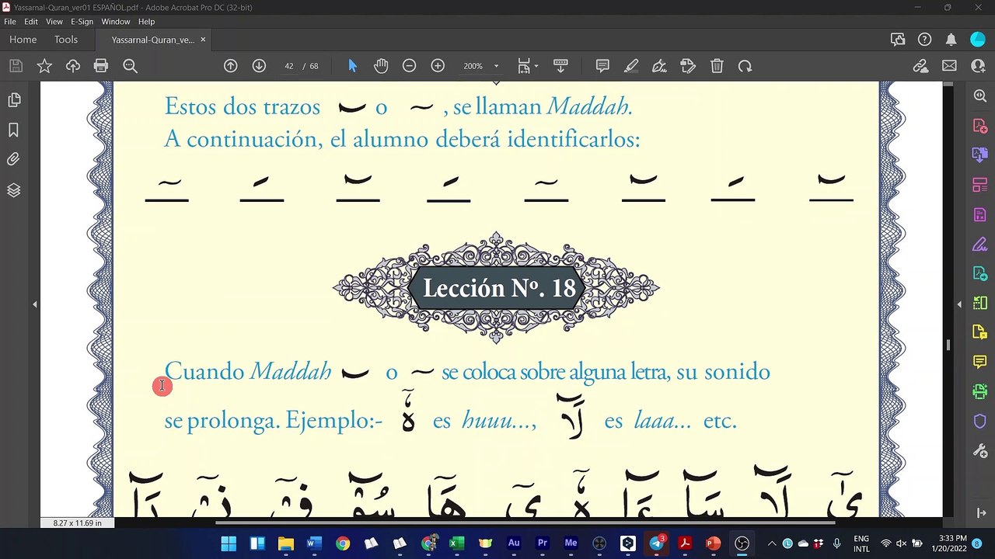Open the right-pane search magnifier tool
The width and height of the screenshot is (995, 559).
click(x=979, y=95)
